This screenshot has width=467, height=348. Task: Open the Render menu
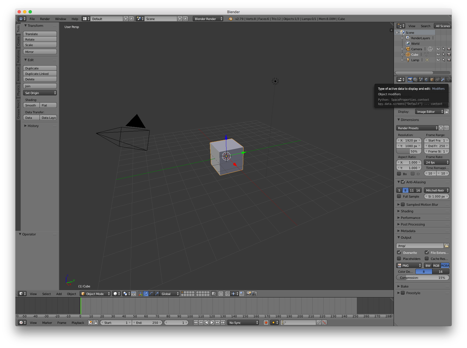(45, 19)
